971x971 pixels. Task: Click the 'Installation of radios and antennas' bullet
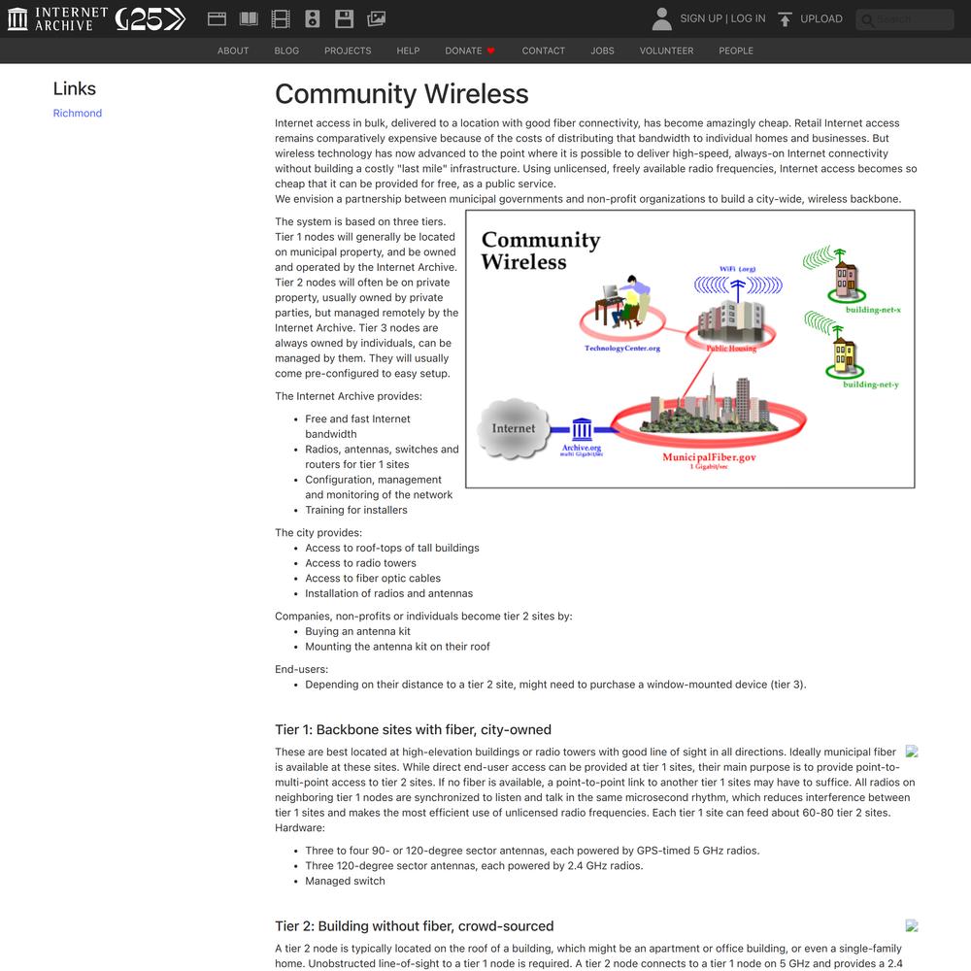pyautogui.click(x=389, y=593)
